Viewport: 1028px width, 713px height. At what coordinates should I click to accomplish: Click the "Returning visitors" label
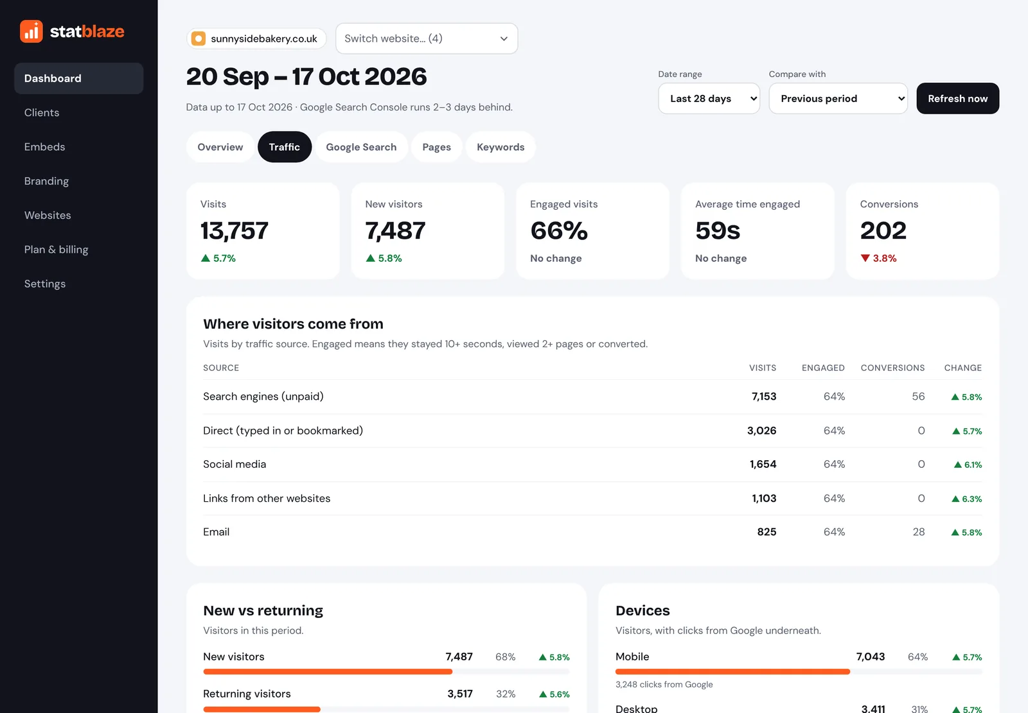pos(247,694)
